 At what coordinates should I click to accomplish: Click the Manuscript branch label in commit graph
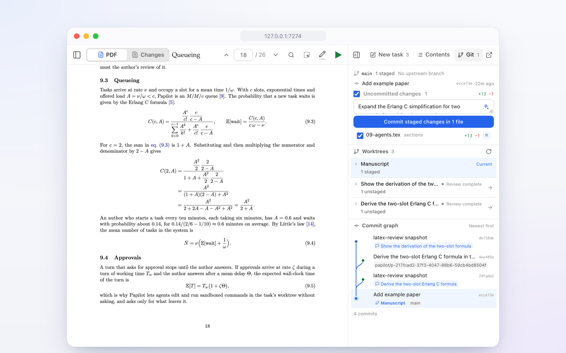[390, 303]
